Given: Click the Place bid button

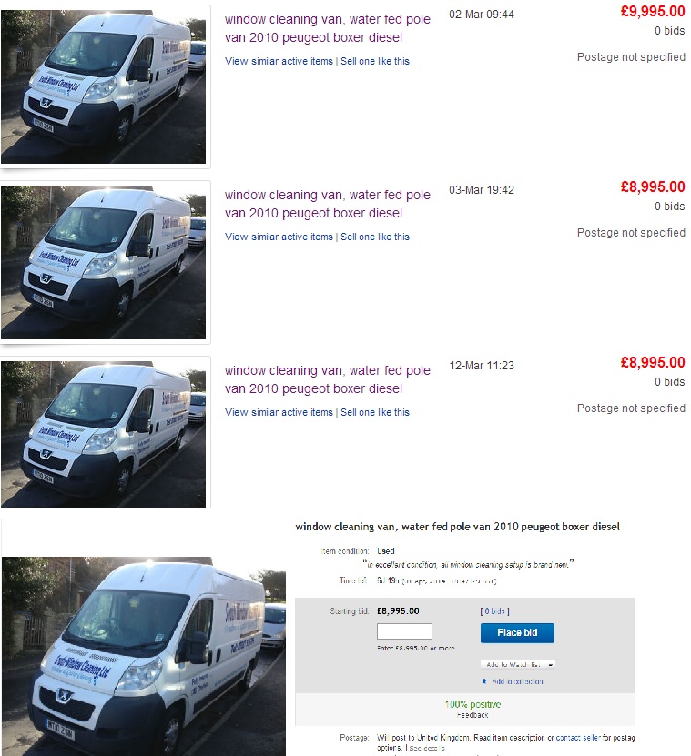Looking at the screenshot, I should coord(517,632).
